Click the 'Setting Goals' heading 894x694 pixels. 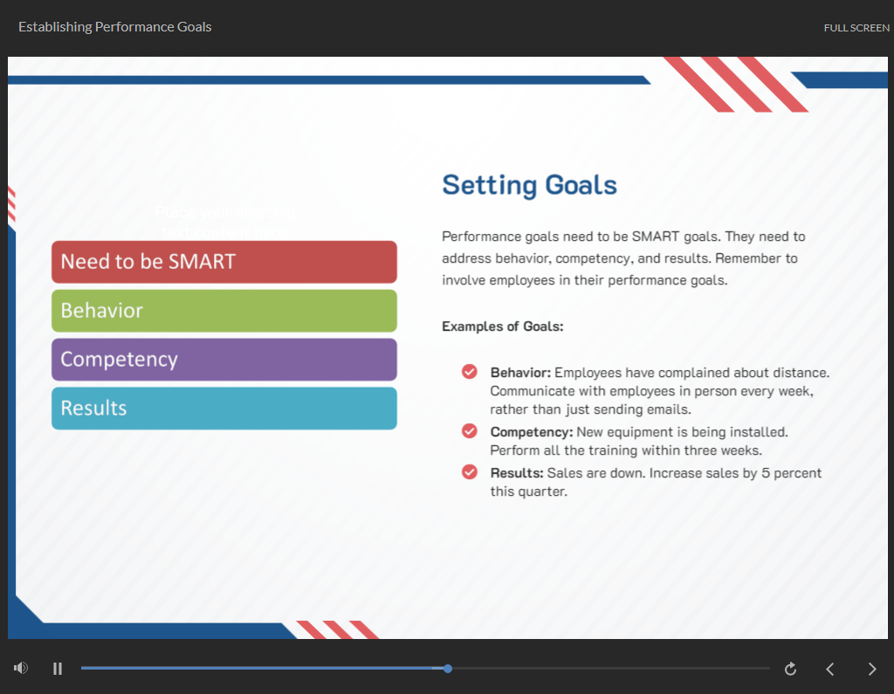pos(529,185)
